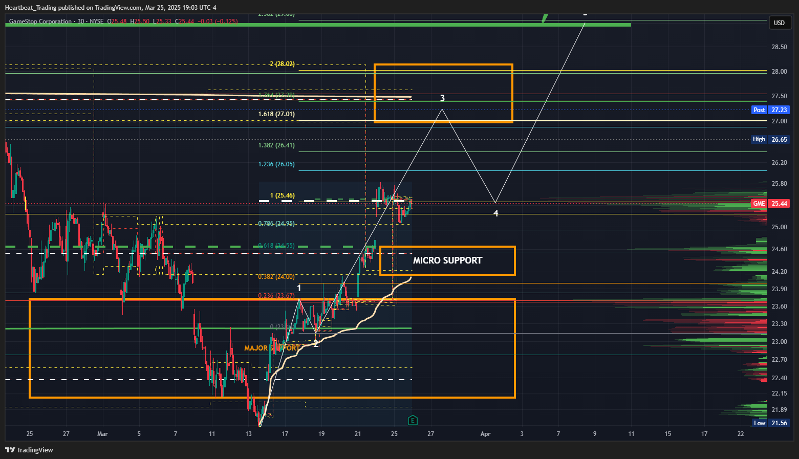Click the 0.382 (24.00) Fibonacci label

point(276,277)
